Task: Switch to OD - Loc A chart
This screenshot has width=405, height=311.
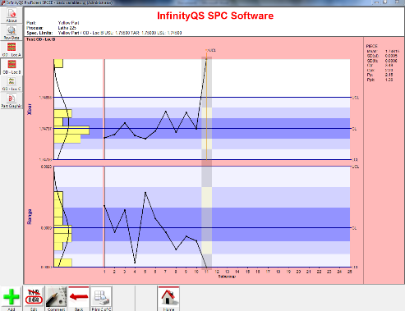Action: click(12, 49)
